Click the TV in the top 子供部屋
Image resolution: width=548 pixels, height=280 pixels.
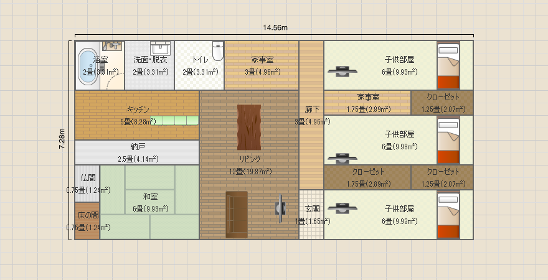click(x=341, y=72)
